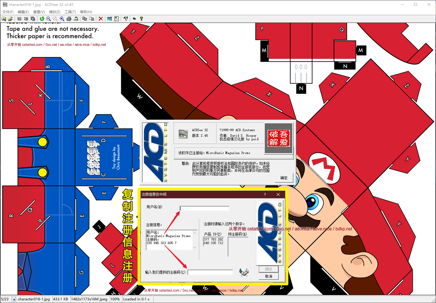Viewport: 436px width, 303px height.
Task: Click the eye icon in the toolbar
Action: [134, 19]
